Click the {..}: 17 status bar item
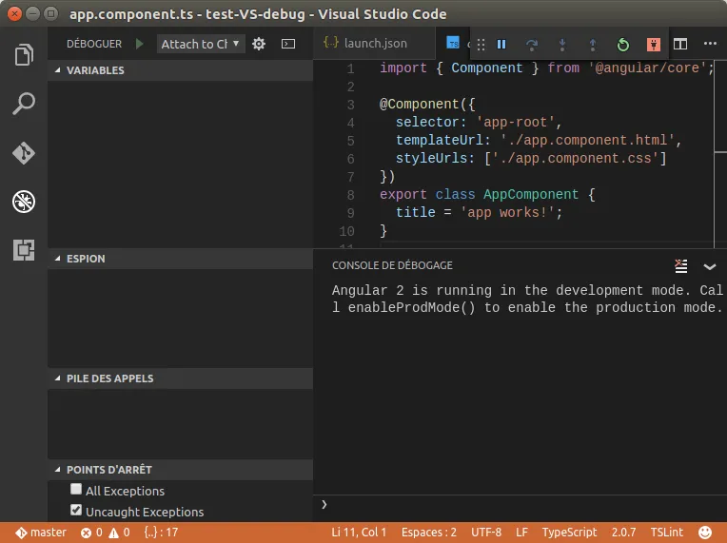The height and width of the screenshot is (543, 727). pos(161,533)
